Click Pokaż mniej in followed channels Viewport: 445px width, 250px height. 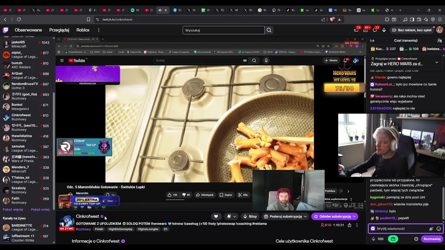point(40,209)
